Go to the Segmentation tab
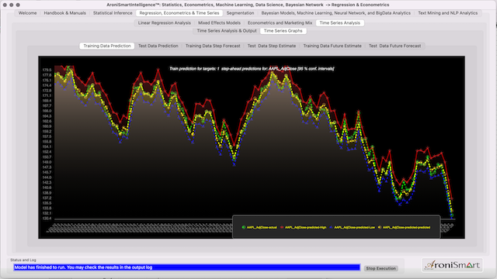Viewport: 497px width, 279px height. pyautogui.click(x=240, y=13)
